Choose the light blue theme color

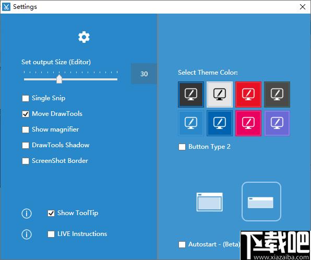pos(191,123)
